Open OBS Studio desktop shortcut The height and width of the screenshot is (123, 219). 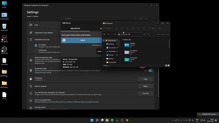point(4,50)
